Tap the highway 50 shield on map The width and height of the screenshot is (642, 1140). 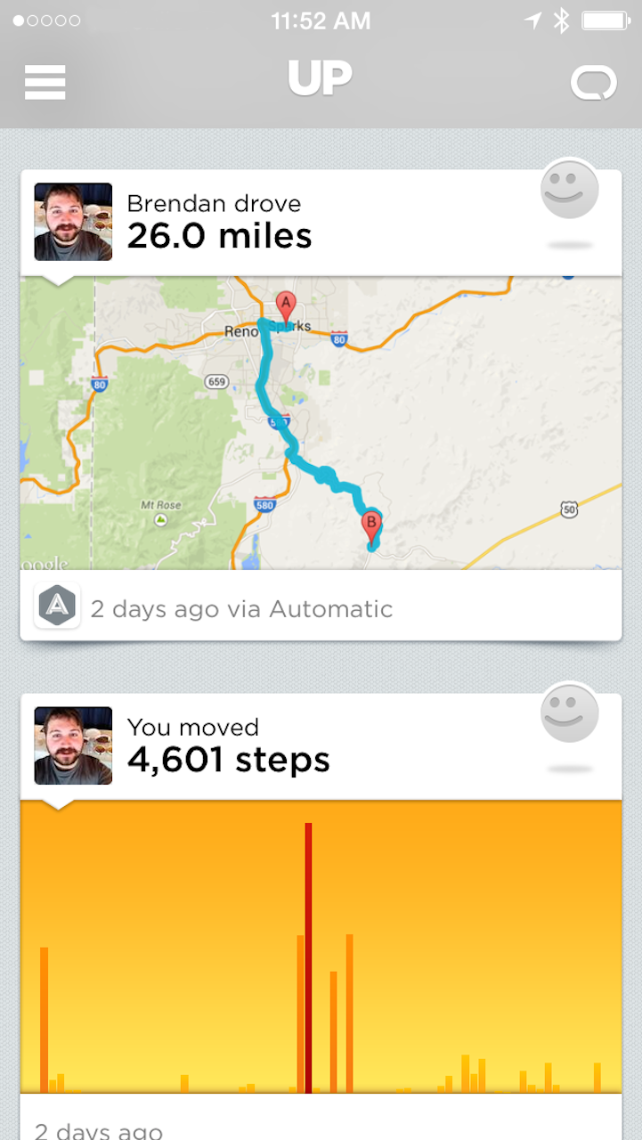coord(569,509)
